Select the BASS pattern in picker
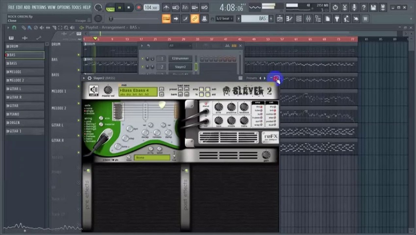 (25, 63)
